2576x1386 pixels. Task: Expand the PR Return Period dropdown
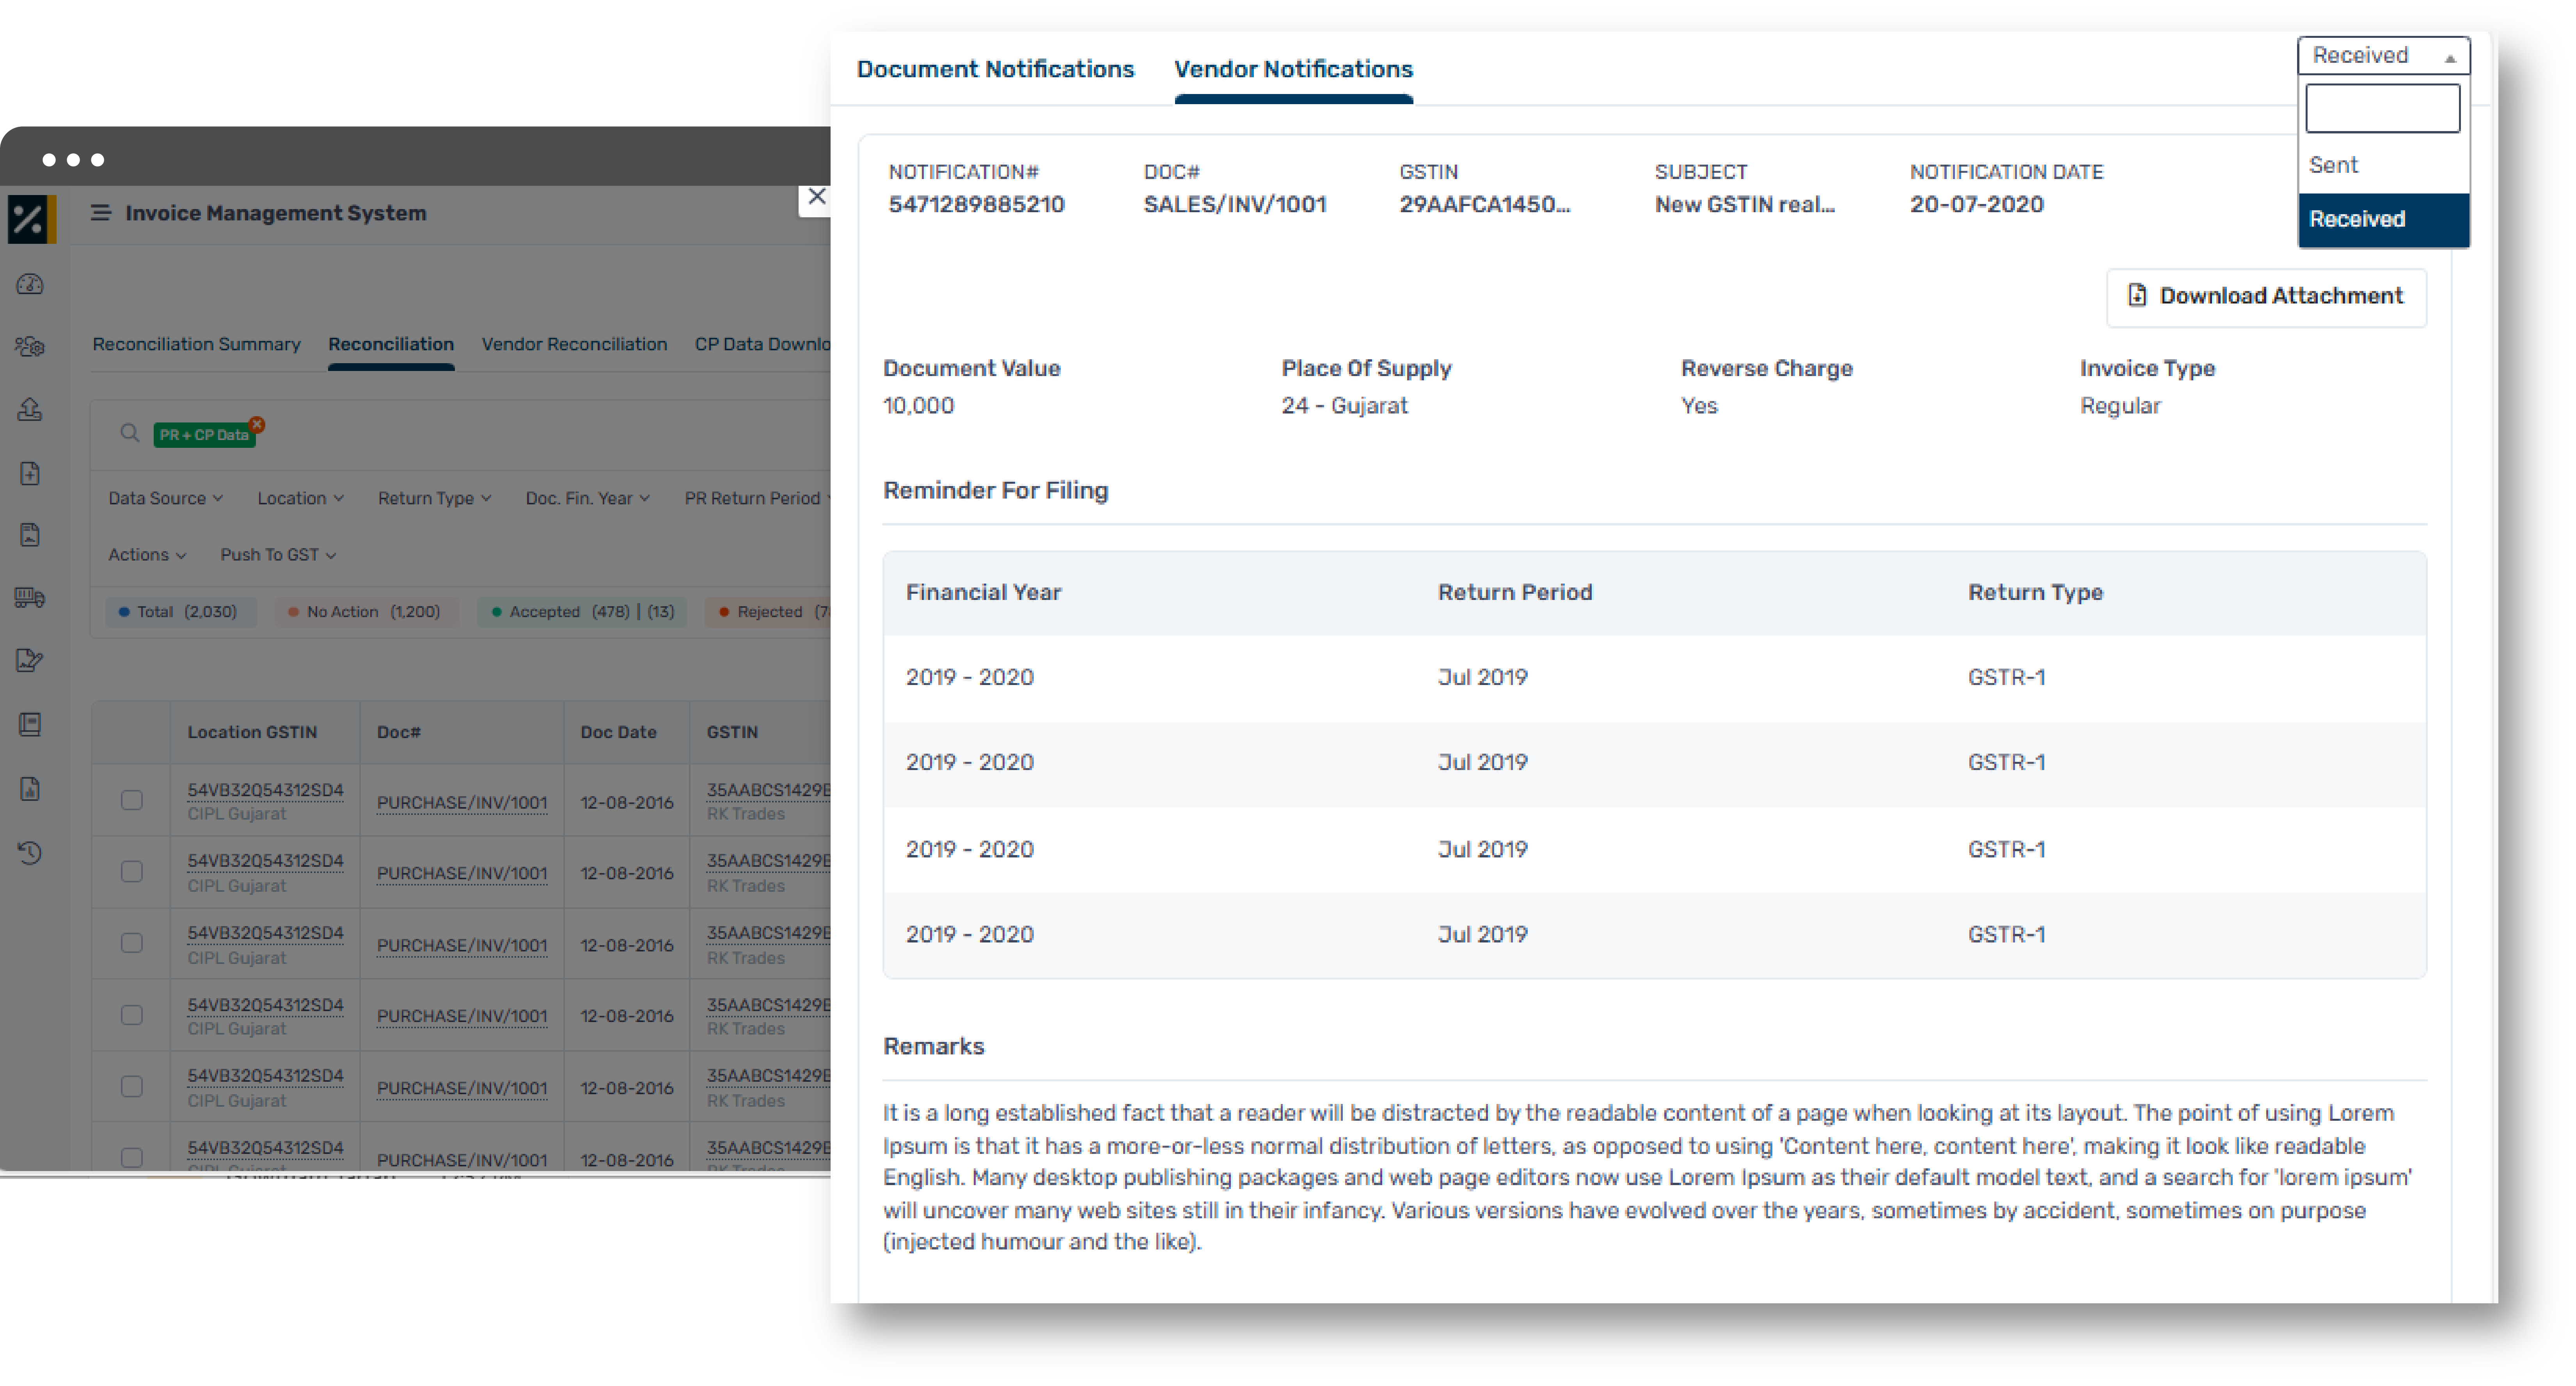757,498
